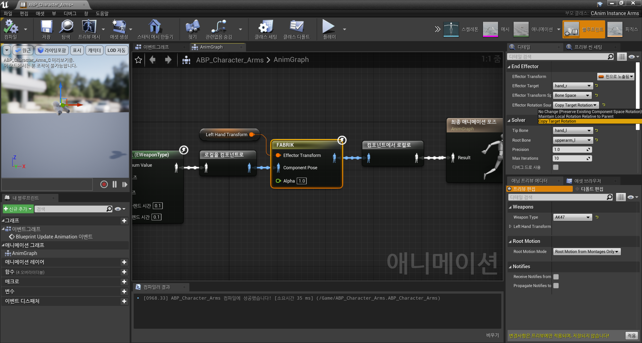The width and height of the screenshot is (642, 343).
Task: Switch to the 이벤트그래프 tab
Action: 156,47
